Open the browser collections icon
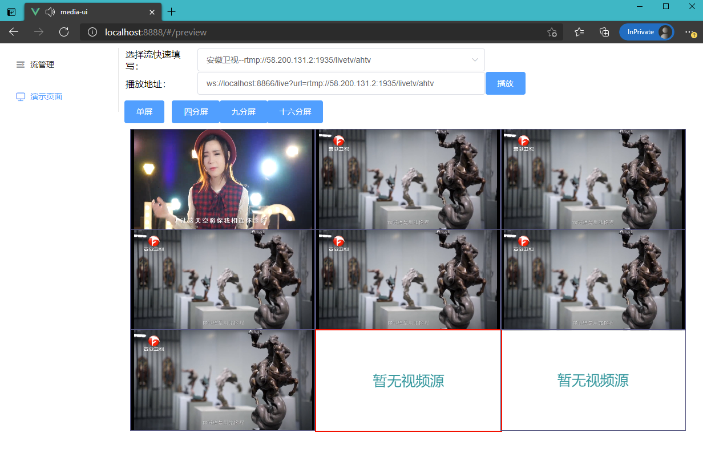The height and width of the screenshot is (461, 703). pyautogui.click(x=604, y=32)
